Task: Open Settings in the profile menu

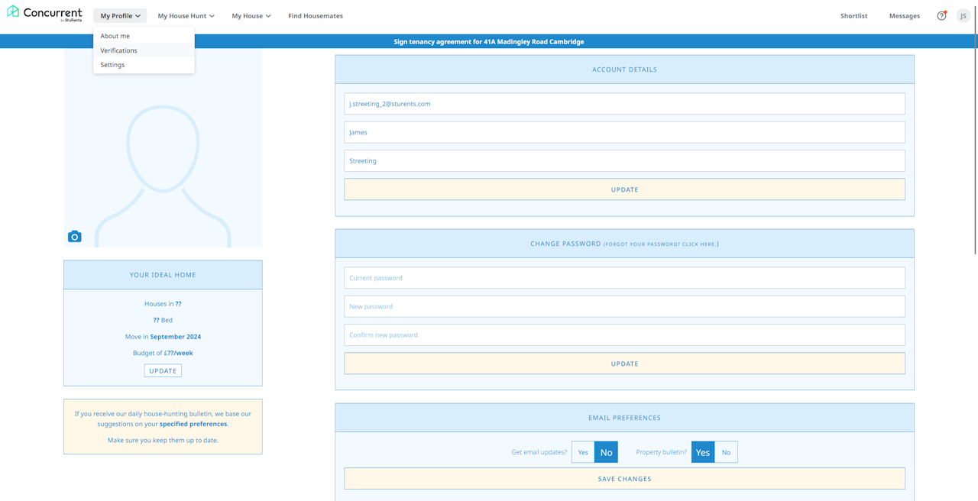Action: 112,65
